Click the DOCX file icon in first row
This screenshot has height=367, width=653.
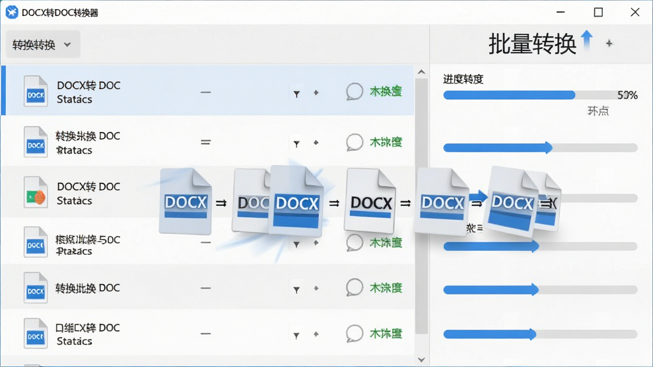point(36,92)
